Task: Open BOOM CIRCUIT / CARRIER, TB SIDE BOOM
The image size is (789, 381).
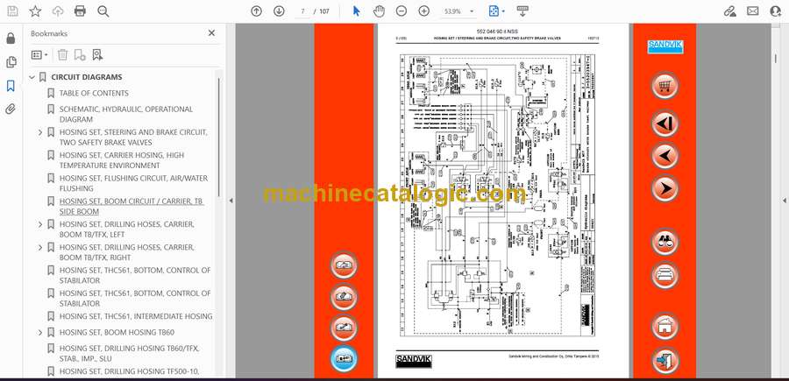Action: coord(131,206)
